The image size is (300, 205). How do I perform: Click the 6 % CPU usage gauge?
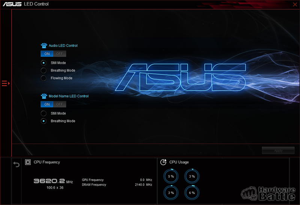click(192, 193)
